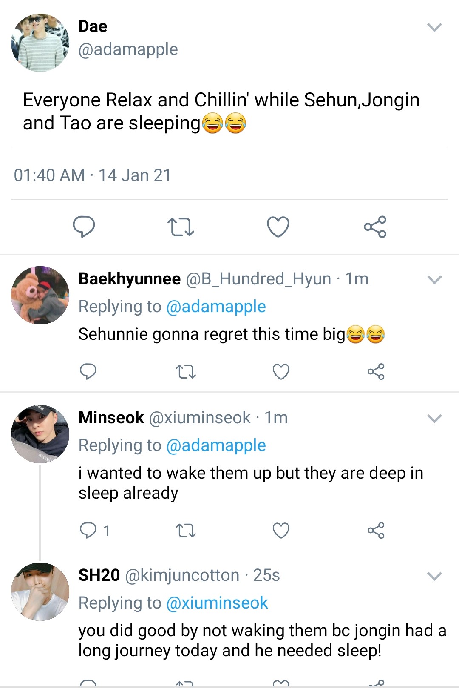Image resolution: width=459 pixels, height=689 pixels.
Task: Retweet Baekhyunnee's reply
Action: coord(186,372)
